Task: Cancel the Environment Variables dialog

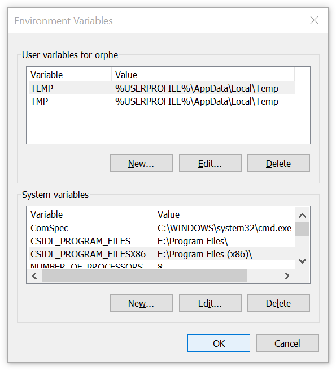Action: [x=287, y=343]
